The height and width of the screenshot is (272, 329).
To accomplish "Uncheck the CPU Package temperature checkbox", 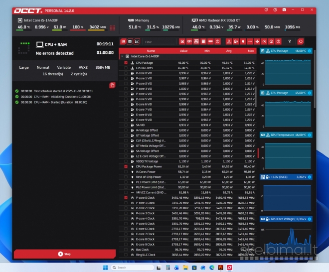I will 126,63.
